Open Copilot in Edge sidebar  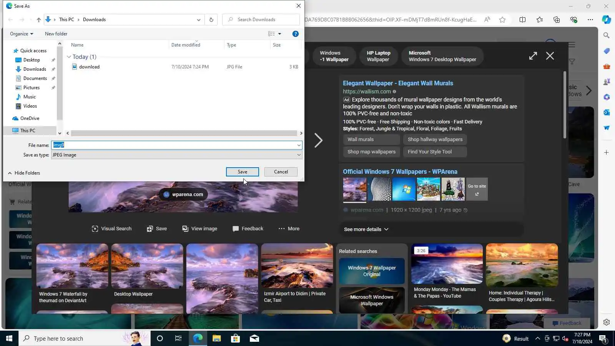[607, 20]
